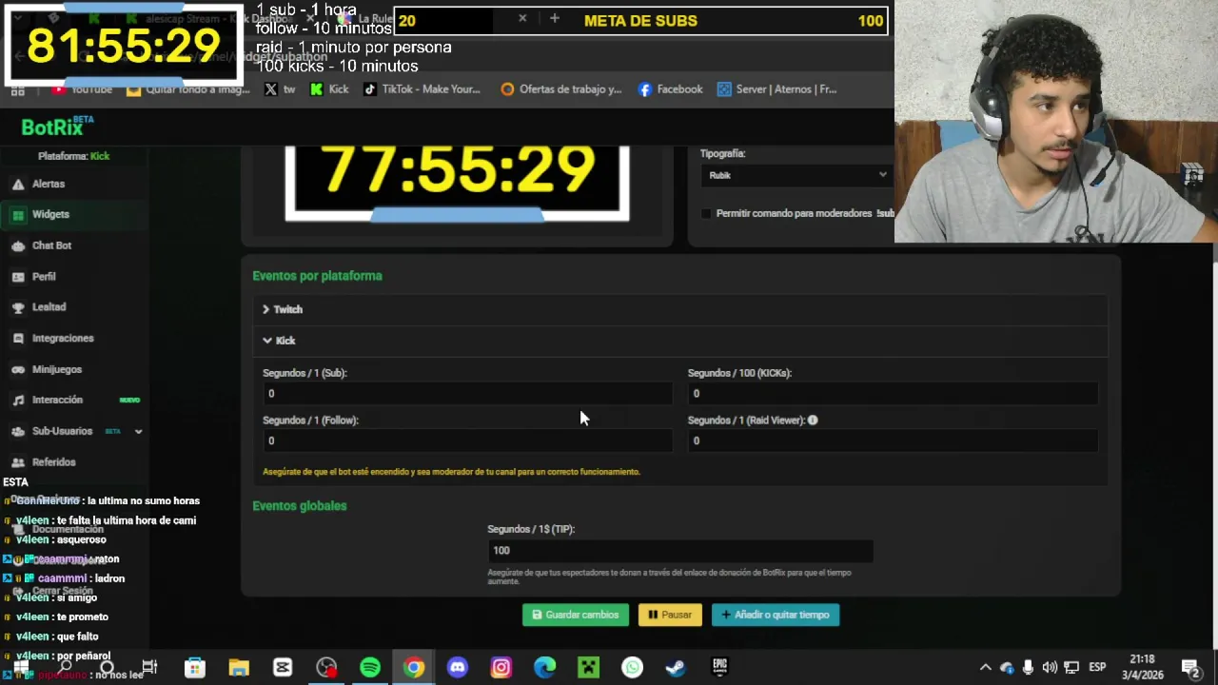The height and width of the screenshot is (685, 1218).
Task: Click the Raid Viewer info icon
Action: click(x=813, y=420)
